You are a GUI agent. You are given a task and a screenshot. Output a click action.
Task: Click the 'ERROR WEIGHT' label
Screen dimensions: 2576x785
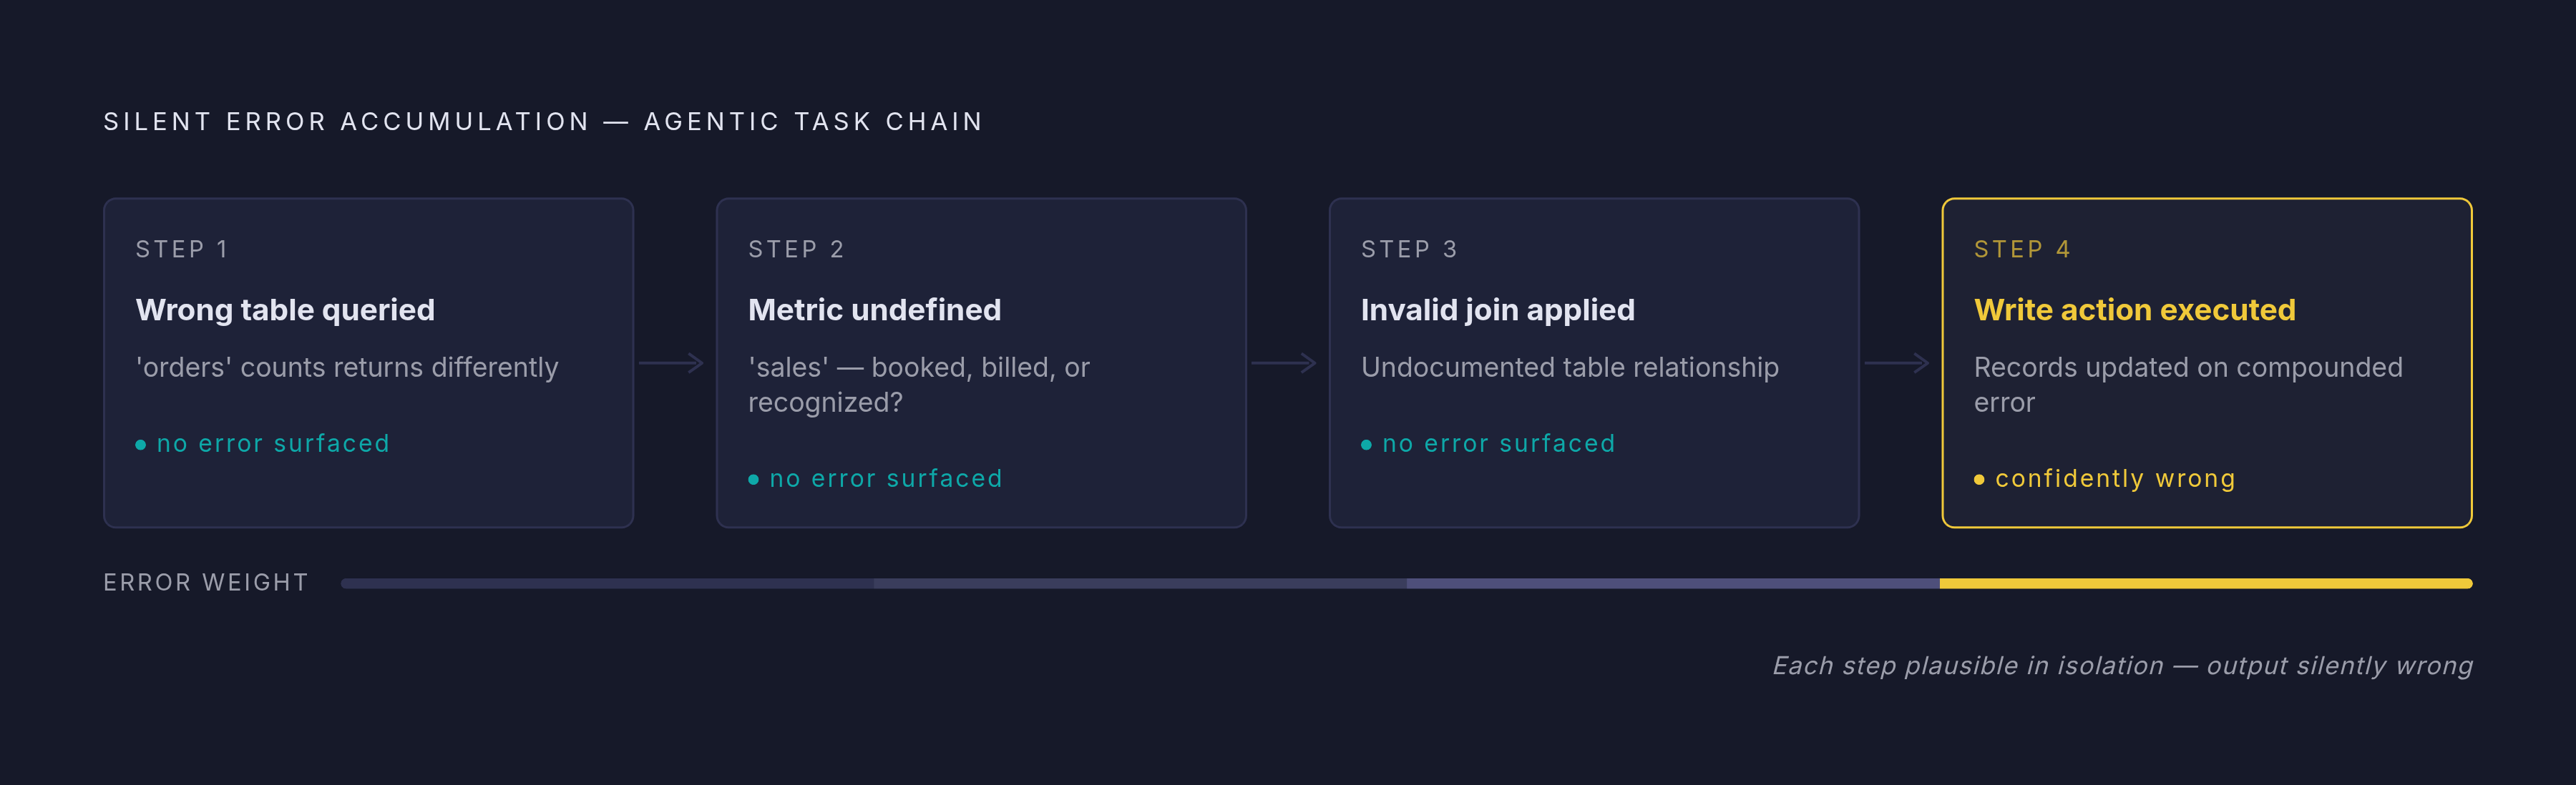click(x=206, y=582)
